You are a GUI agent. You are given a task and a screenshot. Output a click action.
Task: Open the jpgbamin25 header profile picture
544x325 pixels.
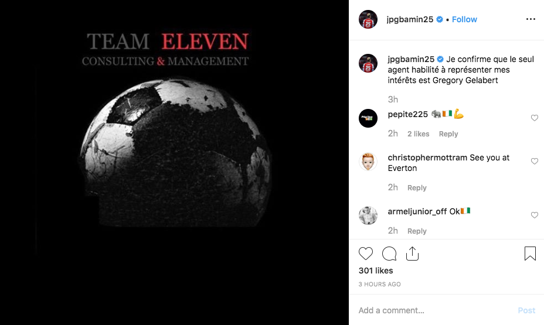pos(368,19)
